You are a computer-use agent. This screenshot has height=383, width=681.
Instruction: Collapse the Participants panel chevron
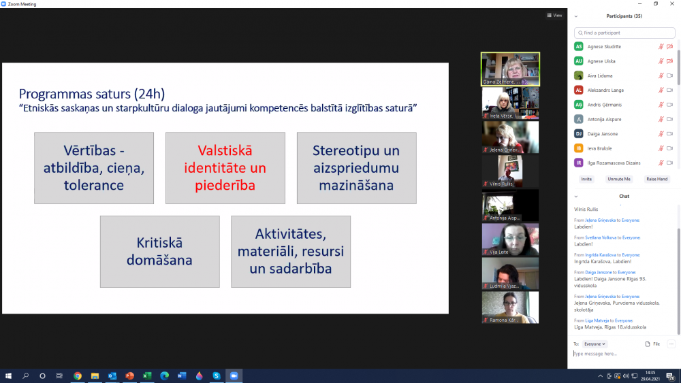[x=576, y=16]
